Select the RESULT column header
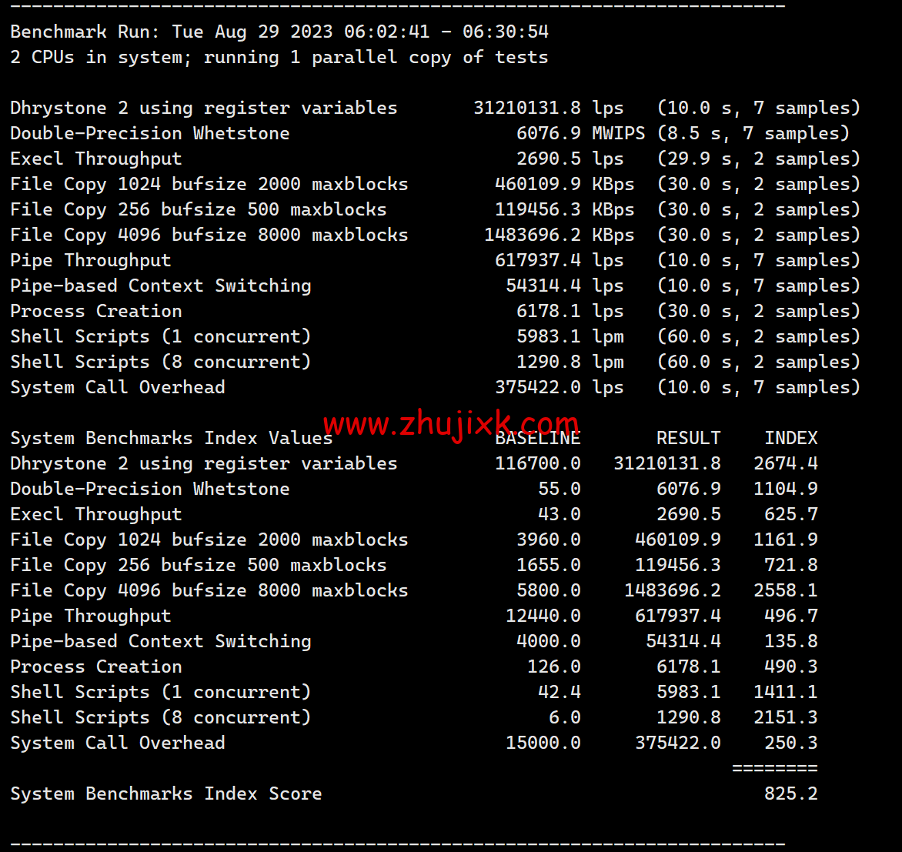Screen dimensions: 902x852 pos(688,438)
